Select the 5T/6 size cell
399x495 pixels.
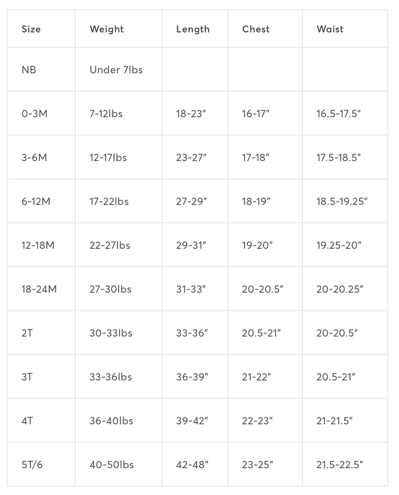pyautogui.click(x=41, y=464)
